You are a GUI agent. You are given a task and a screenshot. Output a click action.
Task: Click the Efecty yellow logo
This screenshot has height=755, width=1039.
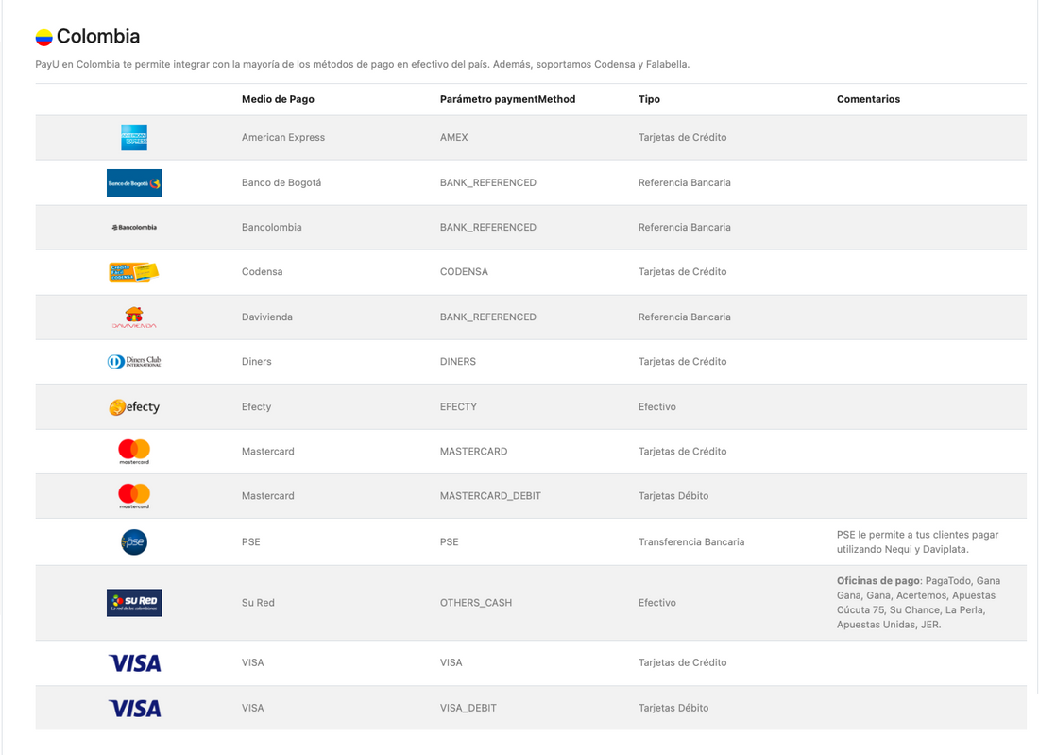point(134,407)
